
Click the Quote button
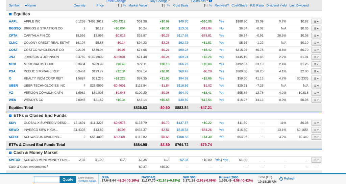68,179
